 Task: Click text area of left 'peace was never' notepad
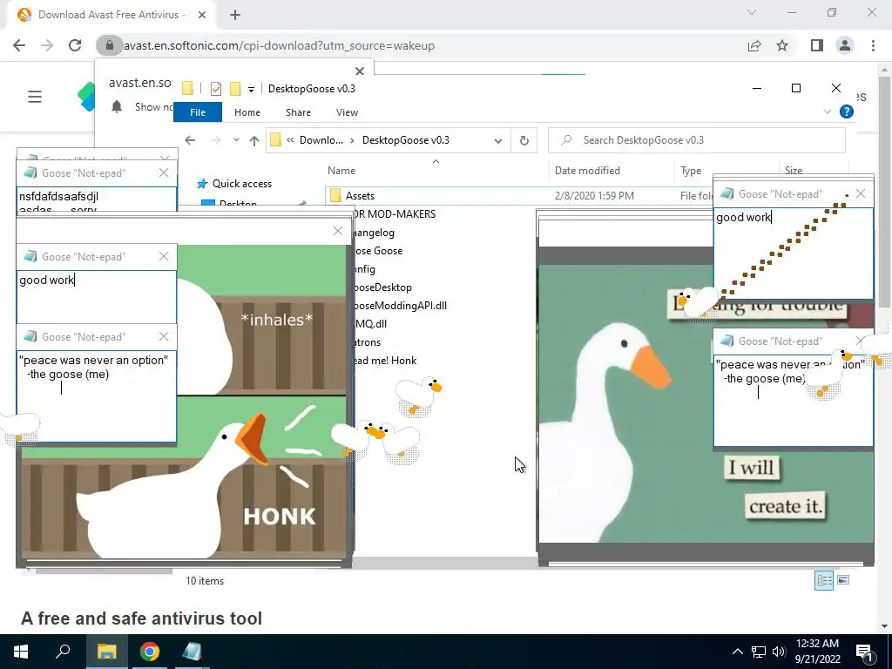tap(97, 395)
